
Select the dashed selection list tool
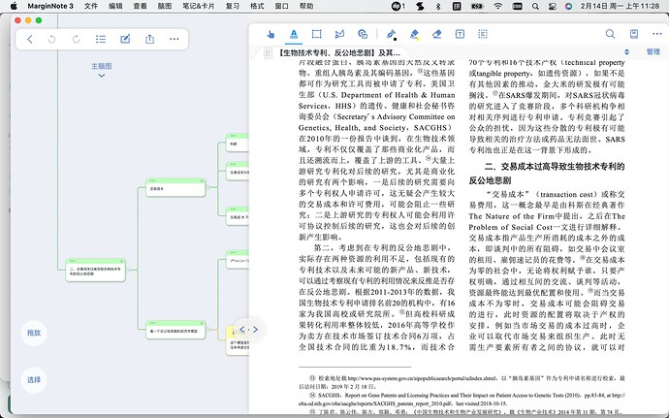483,34
